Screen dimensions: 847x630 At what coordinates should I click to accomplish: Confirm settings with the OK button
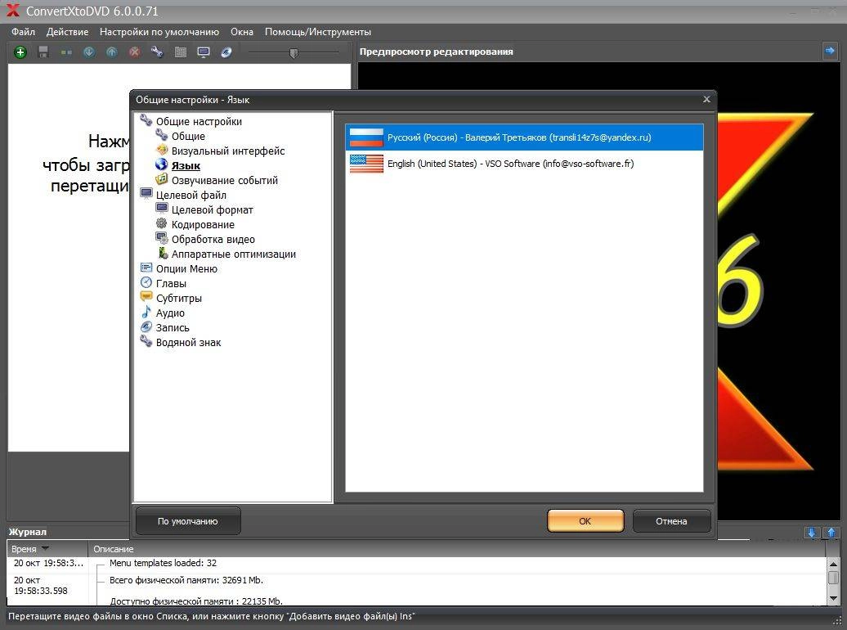pyautogui.click(x=585, y=521)
